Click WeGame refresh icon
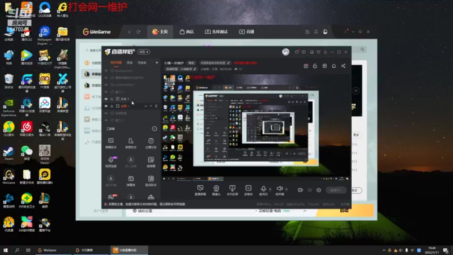This screenshot has width=453, height=255. pos(138,32)
